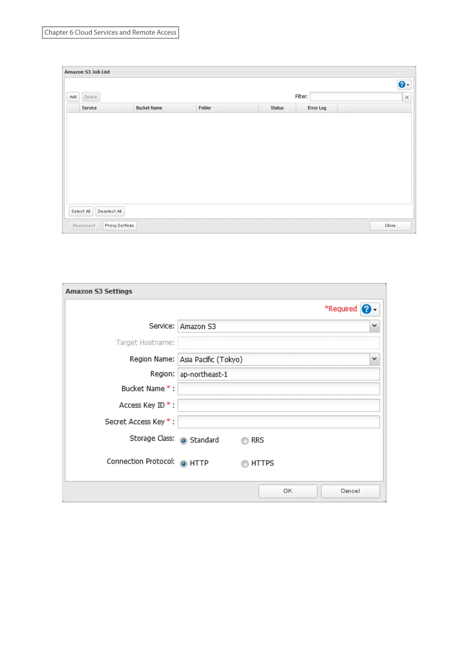Click the Select All button
This screenshot has width=468, height=662.
pyautogui.click(x=81, y=211)
